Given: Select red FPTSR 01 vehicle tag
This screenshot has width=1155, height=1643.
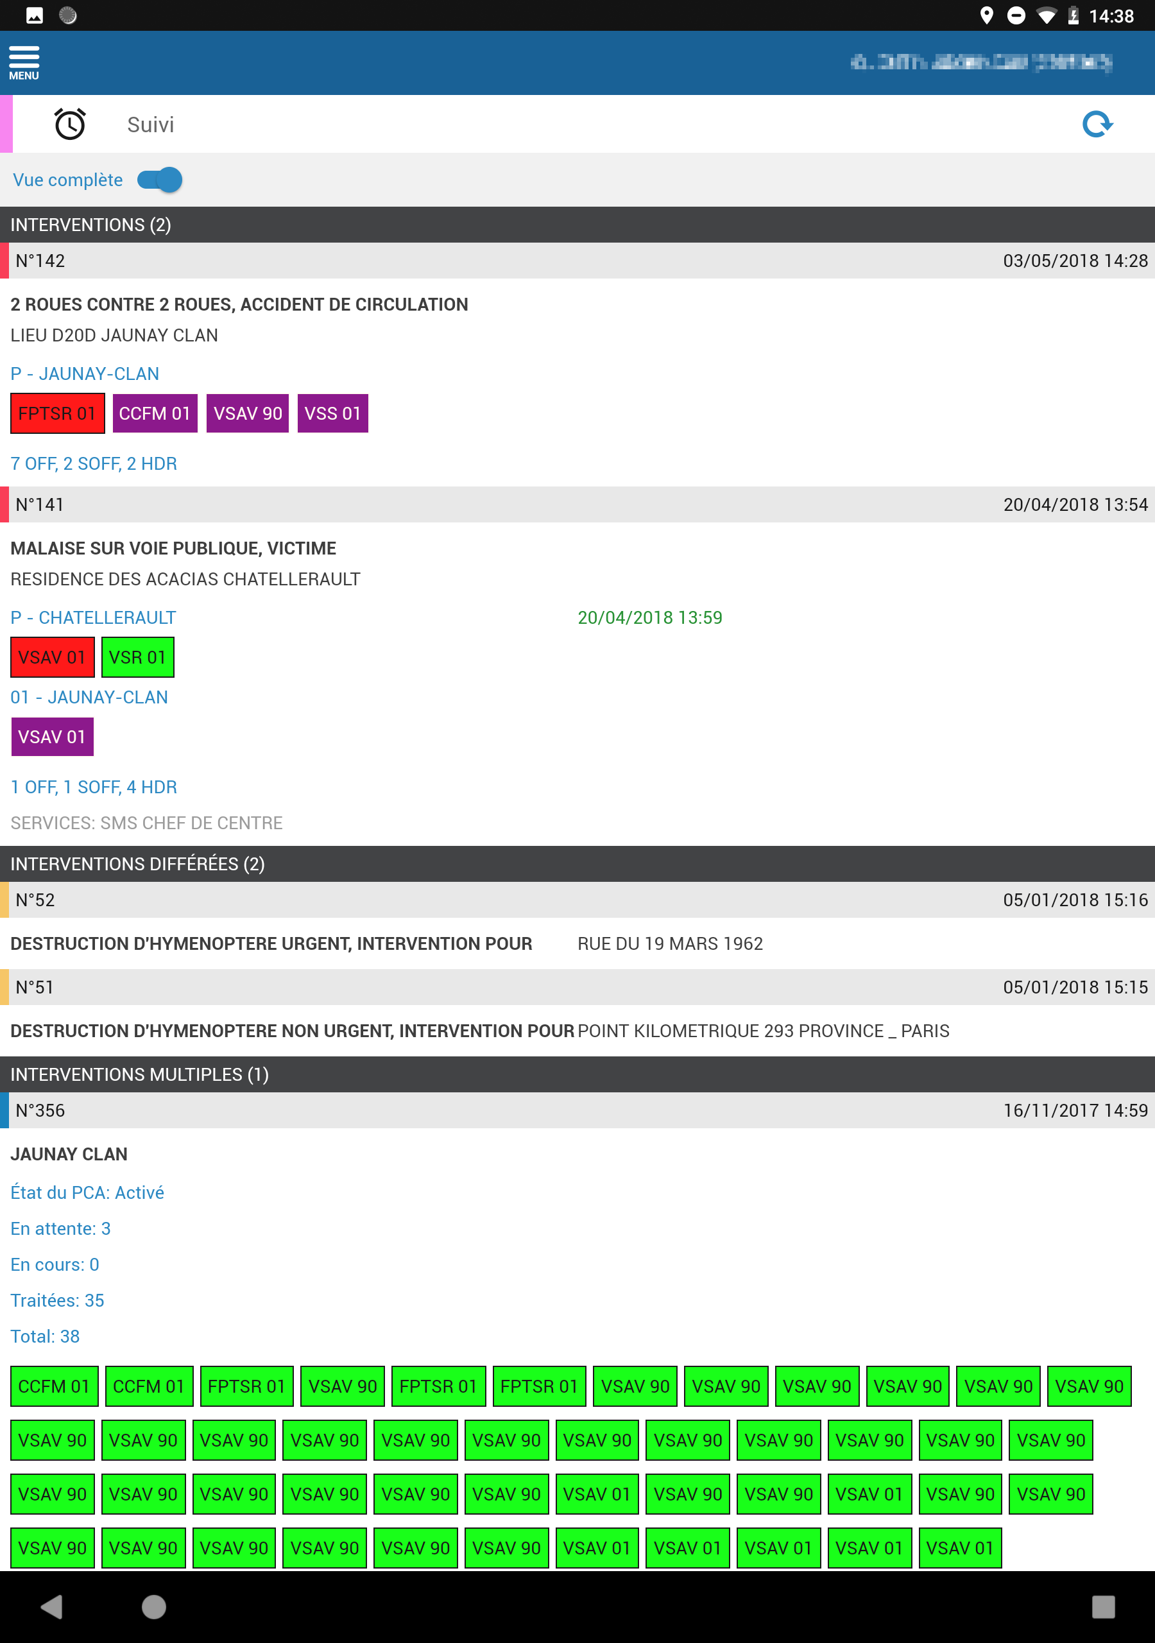Looking at the screenshot, I should pos(57,413).
